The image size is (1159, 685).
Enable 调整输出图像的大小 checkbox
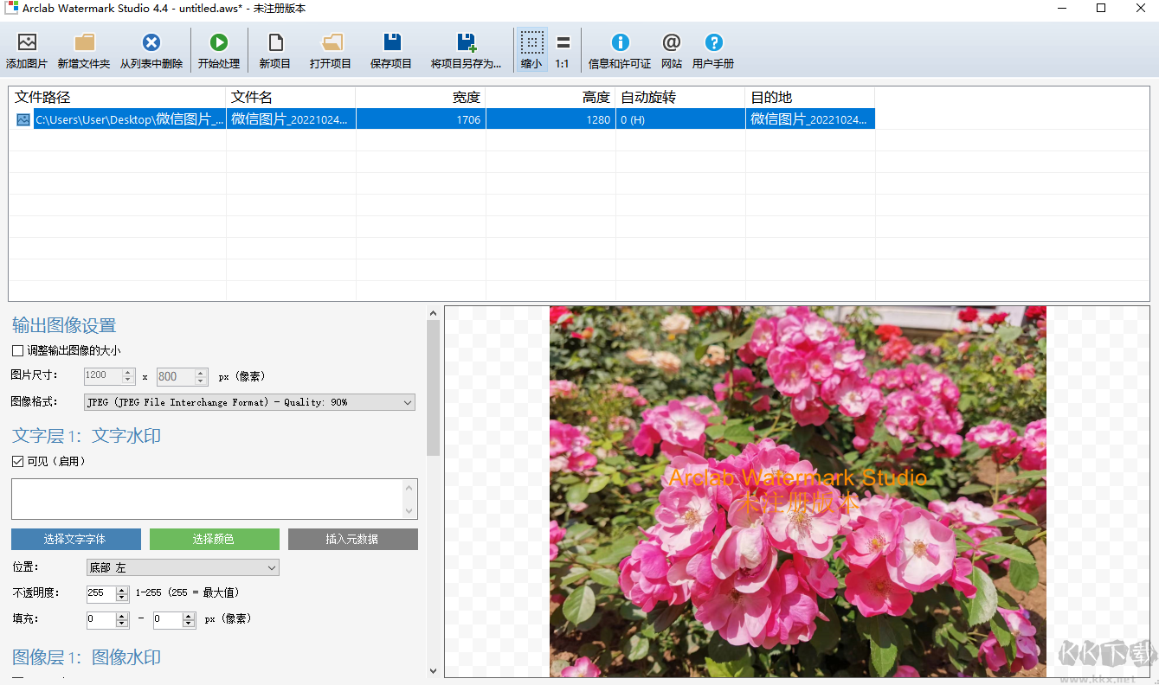tap(18, 351)
